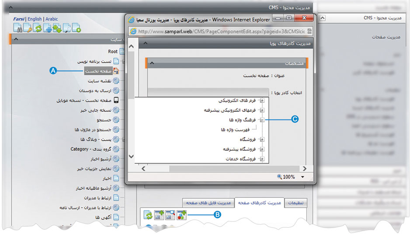This screenshot has width=411, height=242.
Task: Expand the فروشگاه tree node
Action: [x=262, y=139]
